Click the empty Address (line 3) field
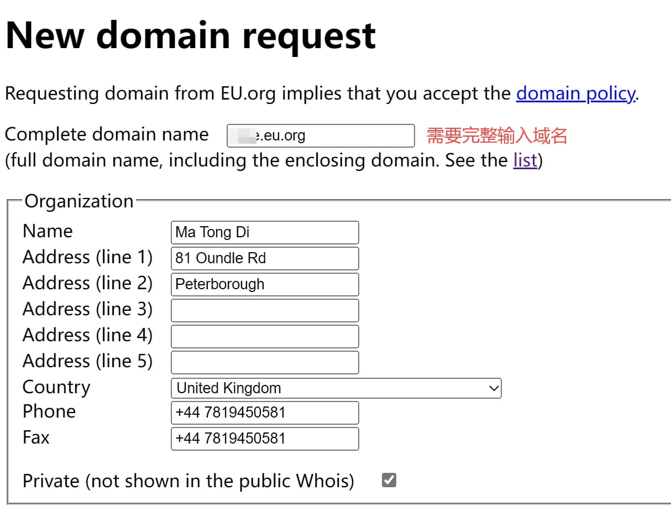 [265, 310]
